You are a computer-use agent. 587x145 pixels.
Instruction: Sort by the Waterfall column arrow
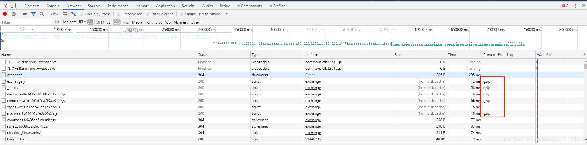coord(584,54)
